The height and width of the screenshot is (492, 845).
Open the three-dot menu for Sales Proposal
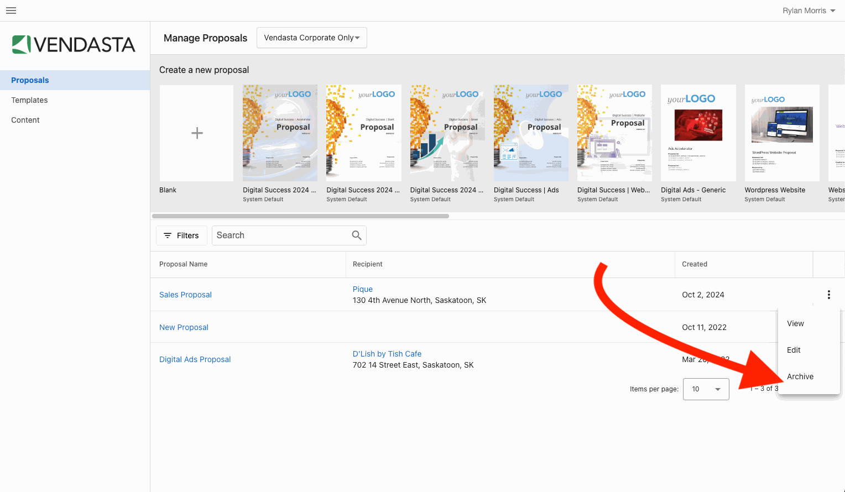coord(828,295)
